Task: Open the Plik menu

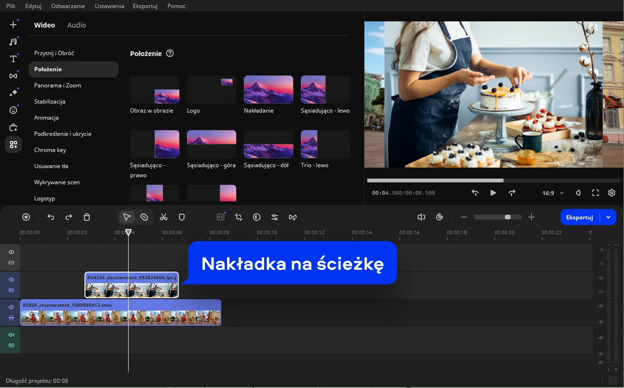Action: click(x=11, y=6)
